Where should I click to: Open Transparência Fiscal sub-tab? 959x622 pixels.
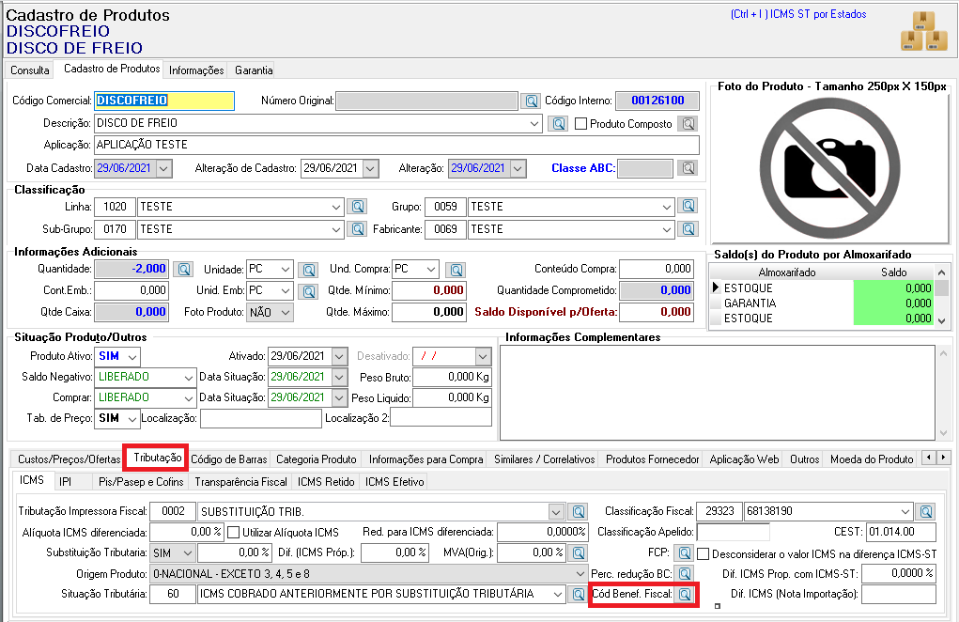(241, 482)
